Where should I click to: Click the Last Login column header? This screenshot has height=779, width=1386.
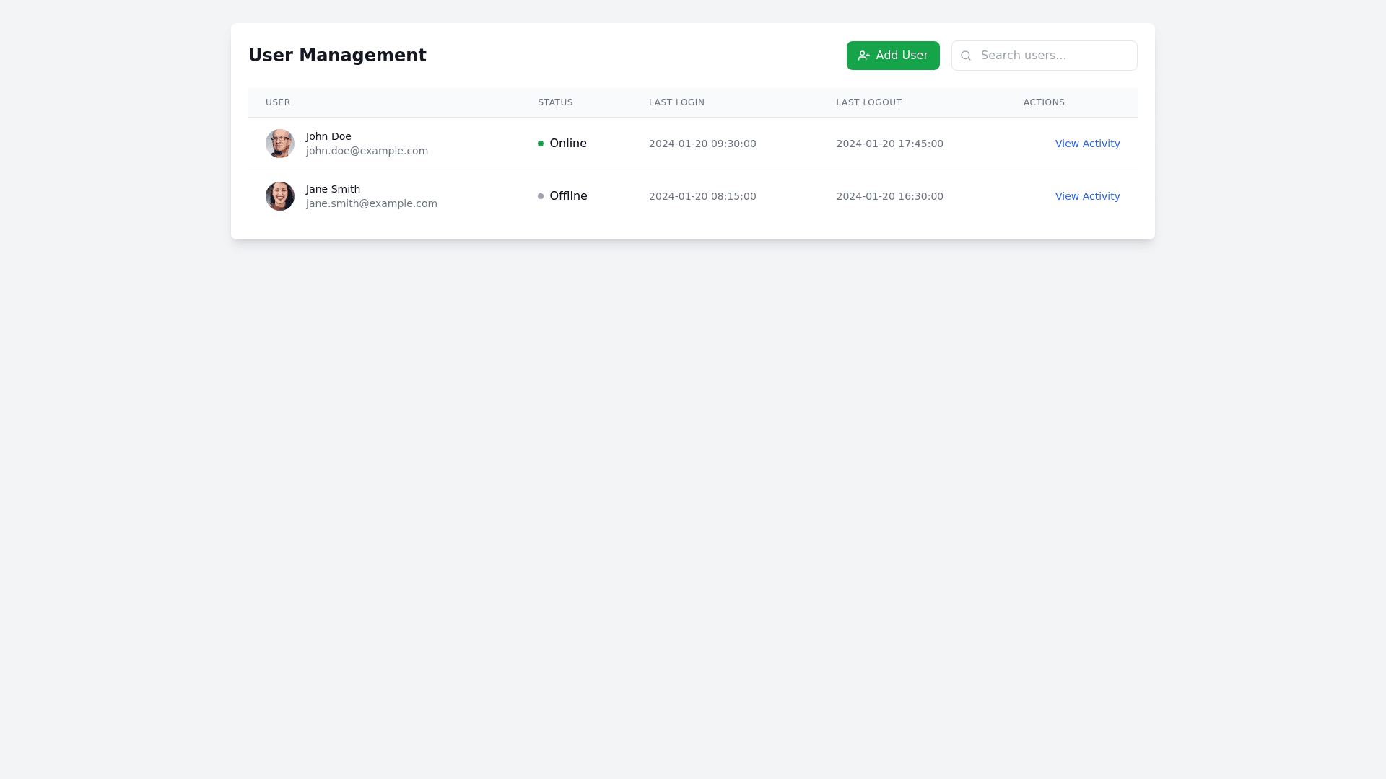[676, 102]
